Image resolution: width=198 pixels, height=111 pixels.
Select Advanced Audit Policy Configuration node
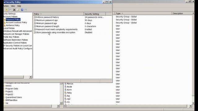click(x=18, y=48)
